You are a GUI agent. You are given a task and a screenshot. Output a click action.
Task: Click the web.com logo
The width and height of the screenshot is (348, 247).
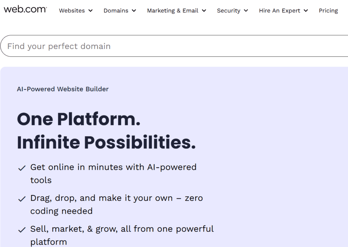25,9
